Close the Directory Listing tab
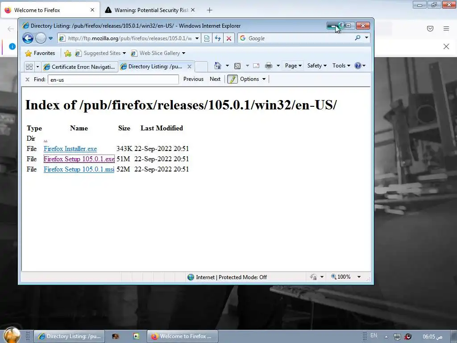This screenshot has width=457, height=343. pos(189,67)
